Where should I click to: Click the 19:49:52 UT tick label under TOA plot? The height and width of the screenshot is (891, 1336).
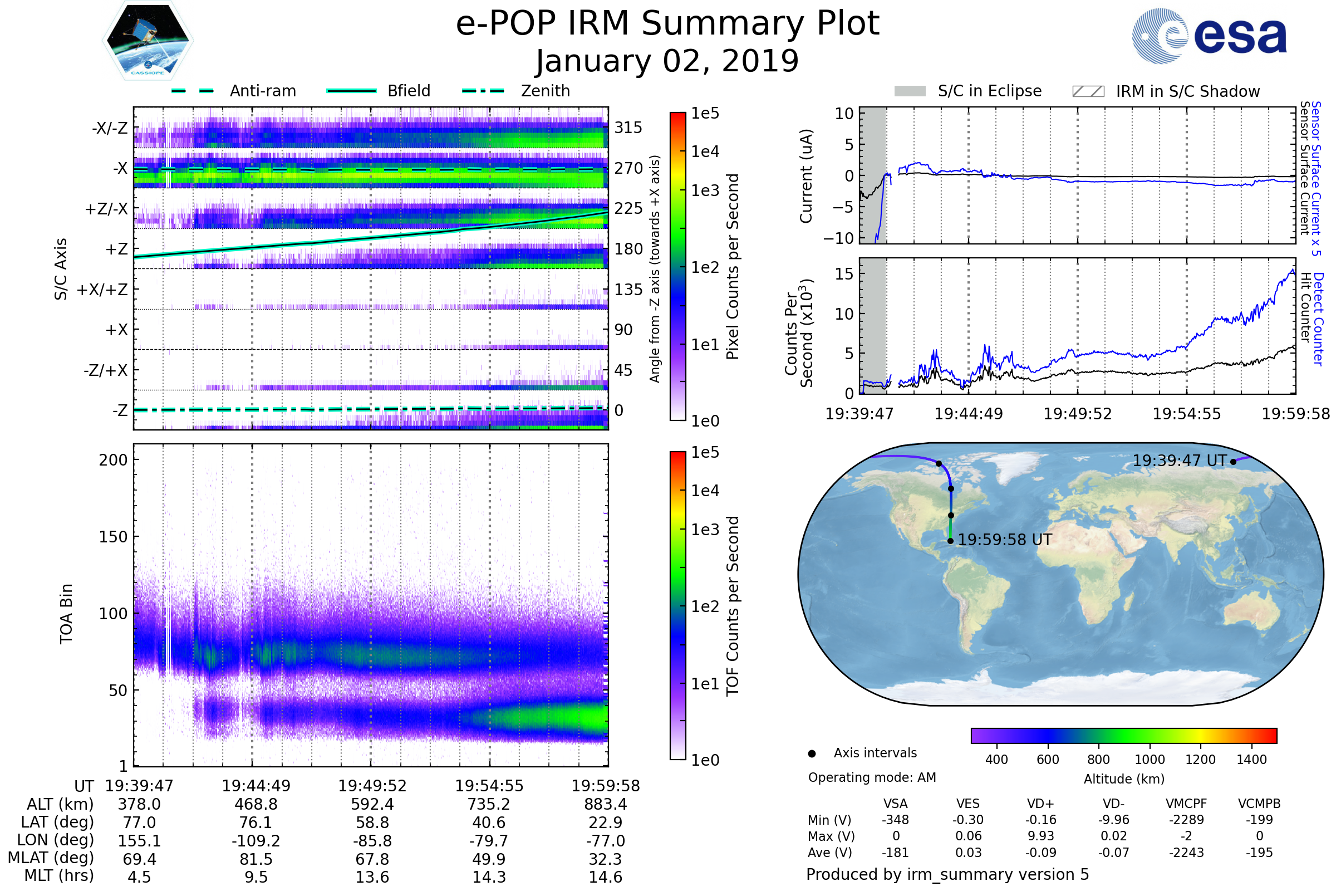point(372,786)
